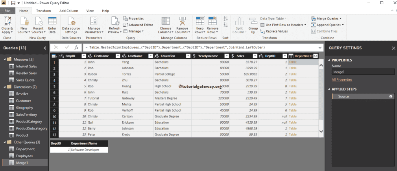Click Replace Values
This screenshot has width=397, height=171.
[x=274, y=31]
